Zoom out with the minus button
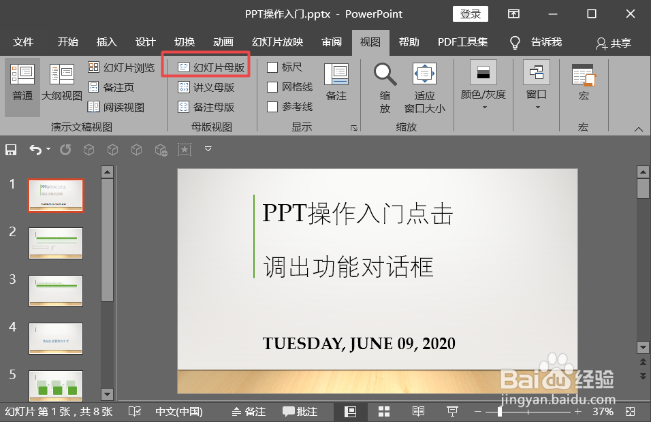 [478, 411]
